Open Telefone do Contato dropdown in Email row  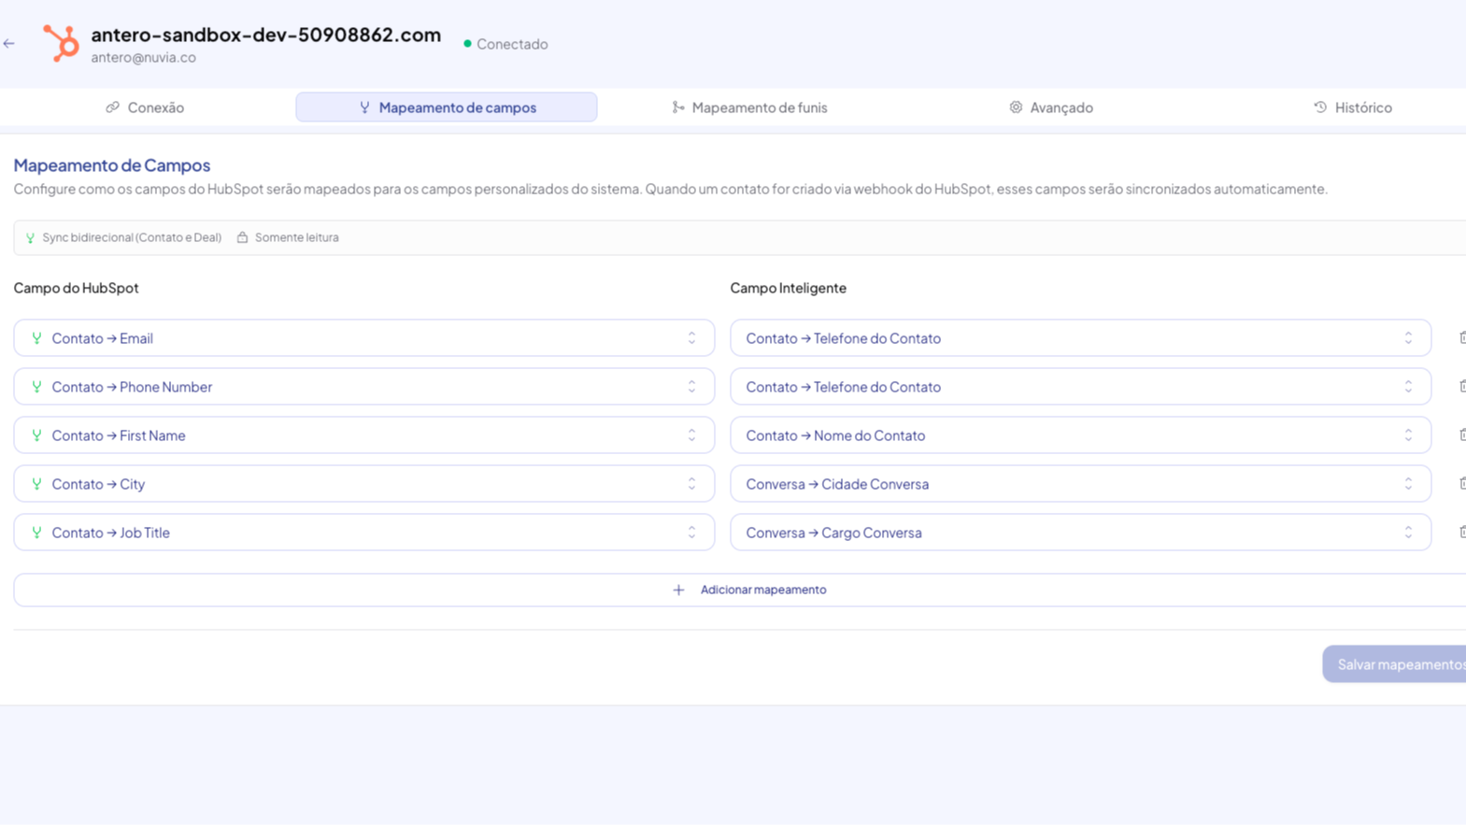[x=1081, y=338]
